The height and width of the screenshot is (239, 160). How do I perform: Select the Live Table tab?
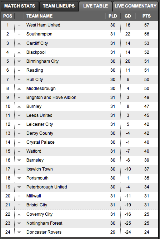pos(96,6)
